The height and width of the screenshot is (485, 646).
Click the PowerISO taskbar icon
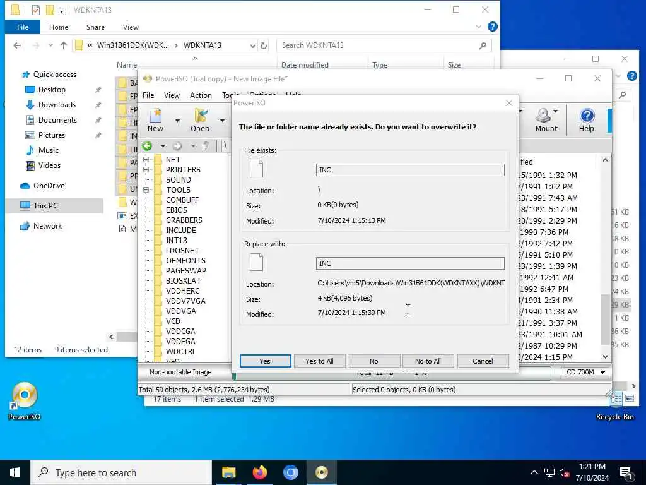click(x=321, y=472)
